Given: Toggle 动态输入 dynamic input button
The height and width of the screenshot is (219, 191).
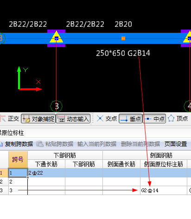Looking at the screenshot, I should pos(73,119).
